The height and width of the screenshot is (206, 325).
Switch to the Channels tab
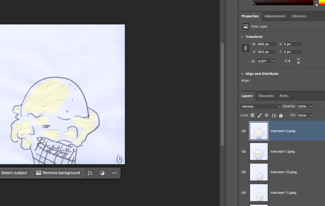click(266, 96)
